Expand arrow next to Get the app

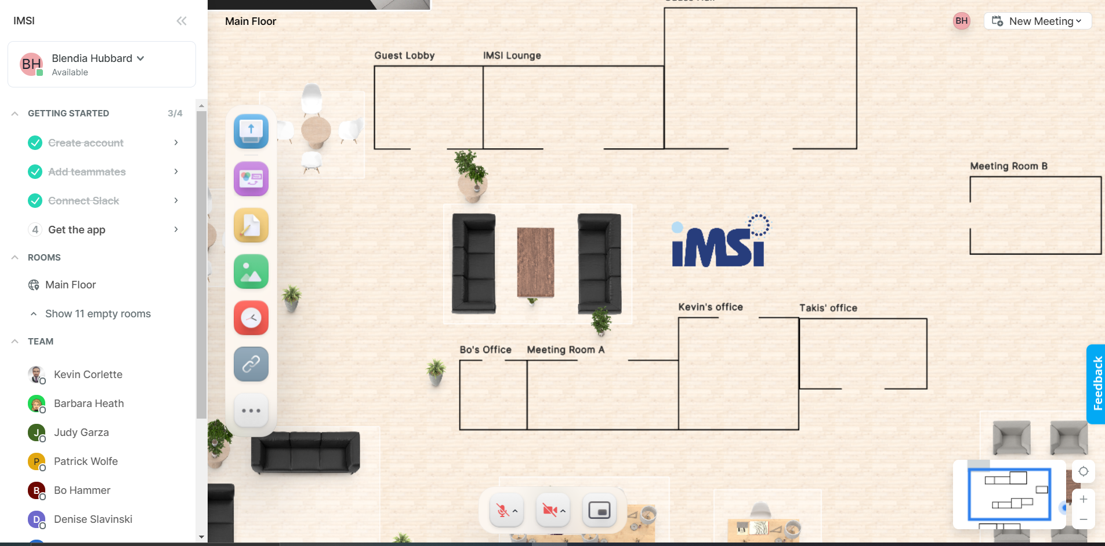pyautogui.click(x=176, y=229)
